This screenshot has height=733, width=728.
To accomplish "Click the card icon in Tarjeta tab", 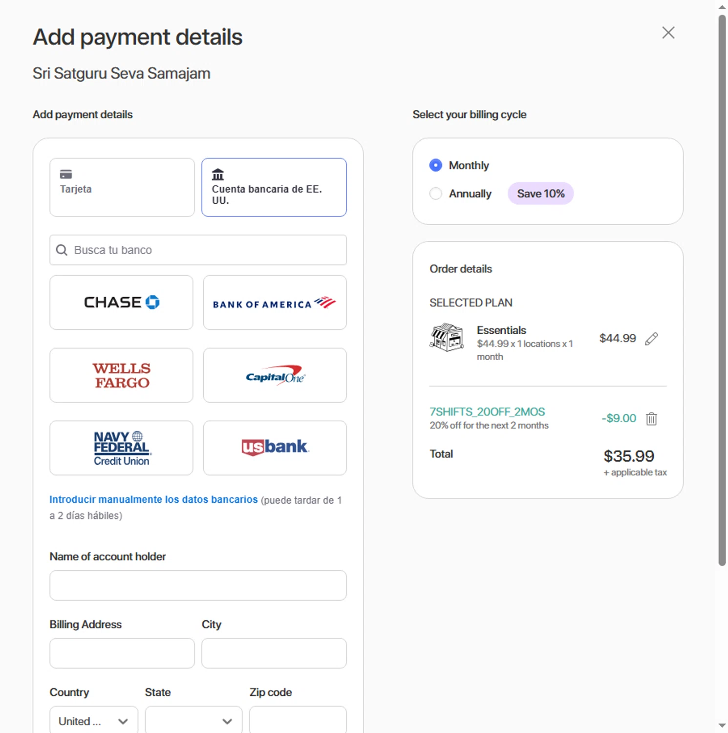I will pyautogui.click(x=66, y=174).
